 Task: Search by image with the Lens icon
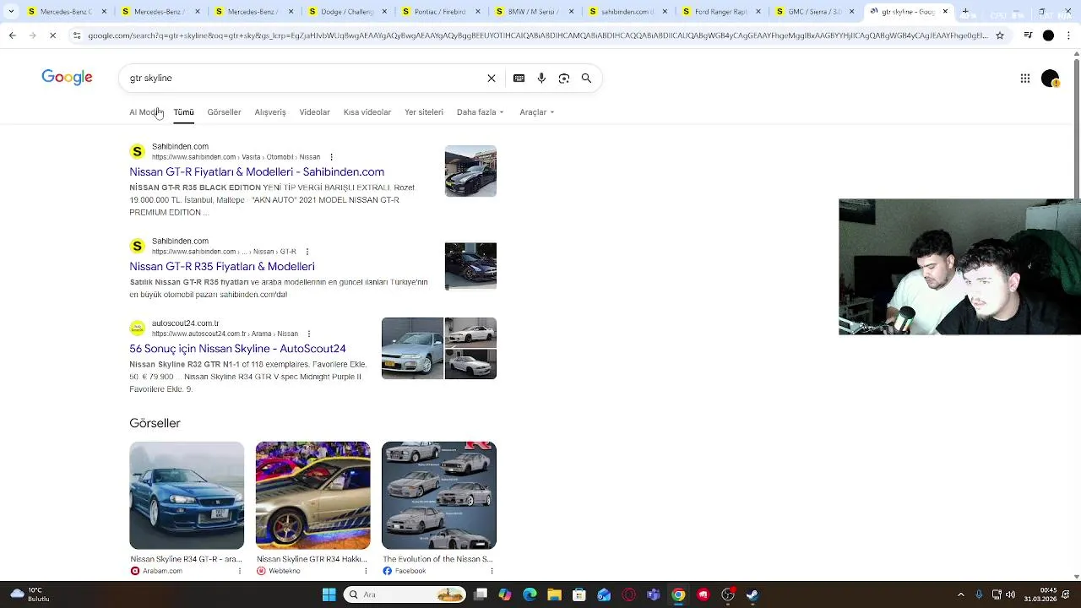click(564, 78)
